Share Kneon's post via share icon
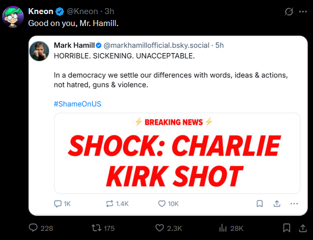Image resolution: width=313 pixels, height=240 pixels. pyautogui.click(x=303, y=228)
